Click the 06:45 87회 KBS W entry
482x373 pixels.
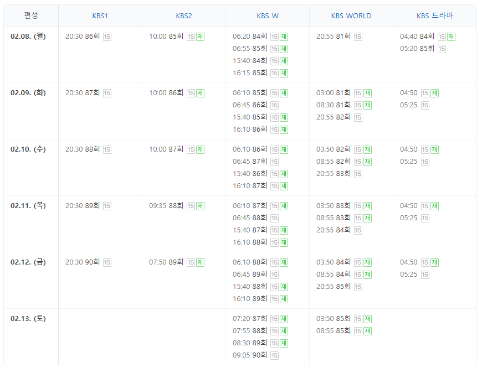point(250,162)
